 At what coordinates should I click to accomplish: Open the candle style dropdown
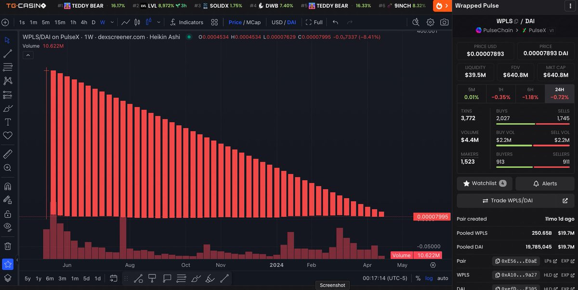tap(159, 22)
